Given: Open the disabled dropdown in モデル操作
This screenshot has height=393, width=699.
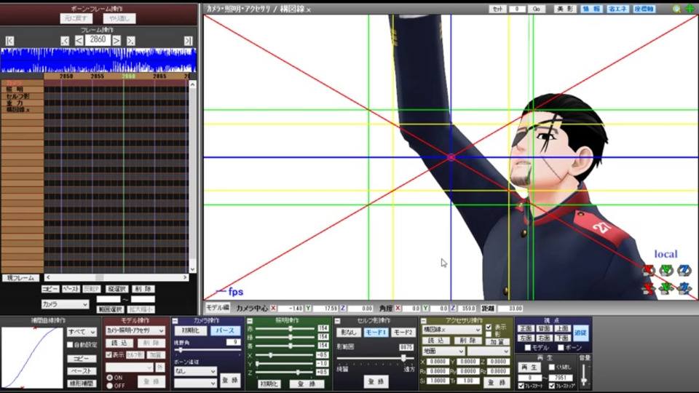Looking at the screenshot, I should (130, 367).
